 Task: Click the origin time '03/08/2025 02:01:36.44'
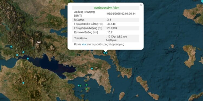pos(121,14)
